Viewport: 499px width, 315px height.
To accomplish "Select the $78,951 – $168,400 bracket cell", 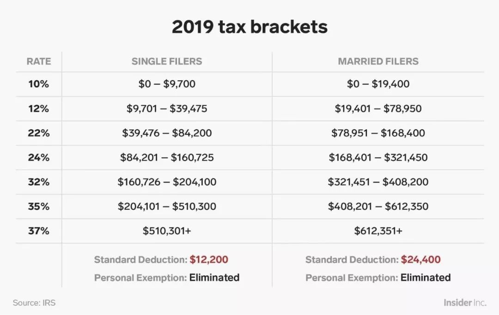I will tap(378, 133).
